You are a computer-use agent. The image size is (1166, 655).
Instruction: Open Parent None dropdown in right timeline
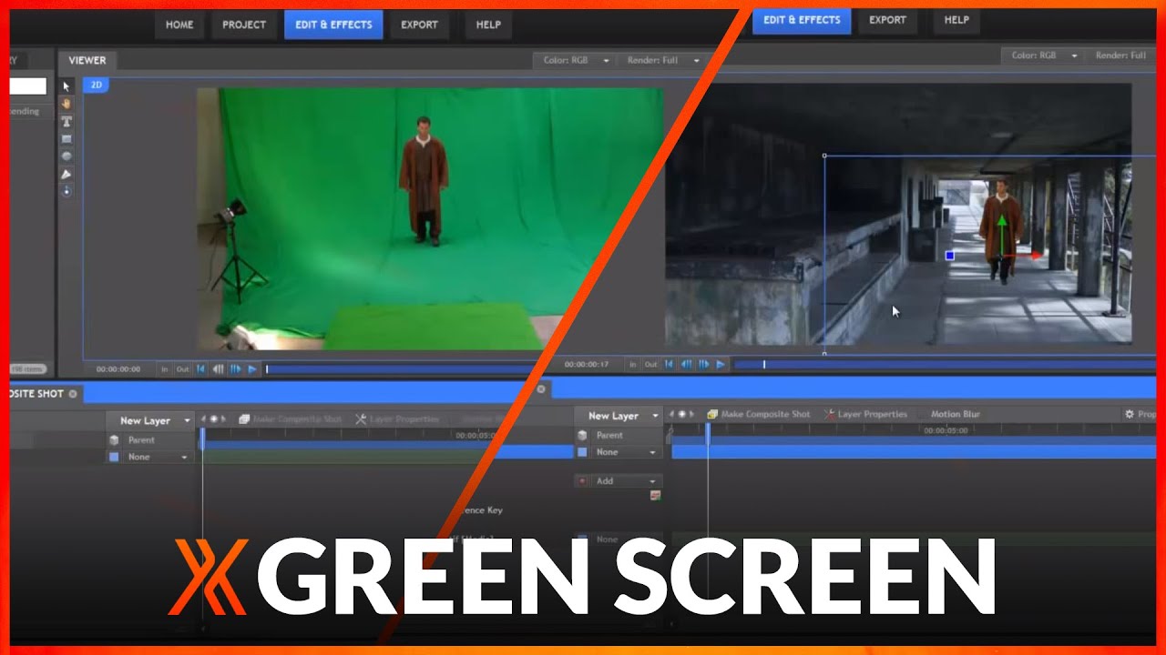(626, 452)
